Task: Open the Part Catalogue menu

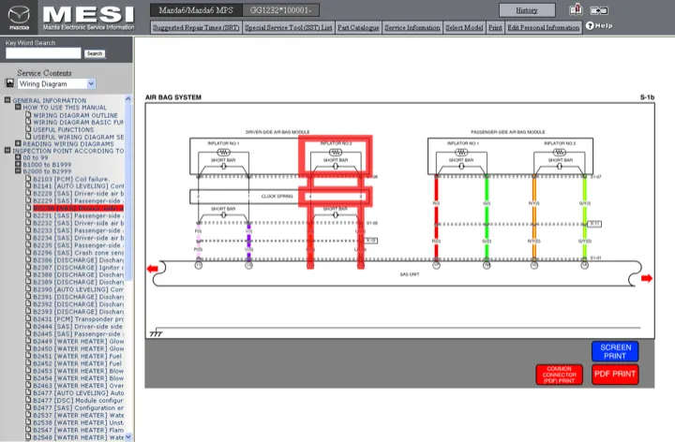Action: pyautogui.click(x=358, y=27)
